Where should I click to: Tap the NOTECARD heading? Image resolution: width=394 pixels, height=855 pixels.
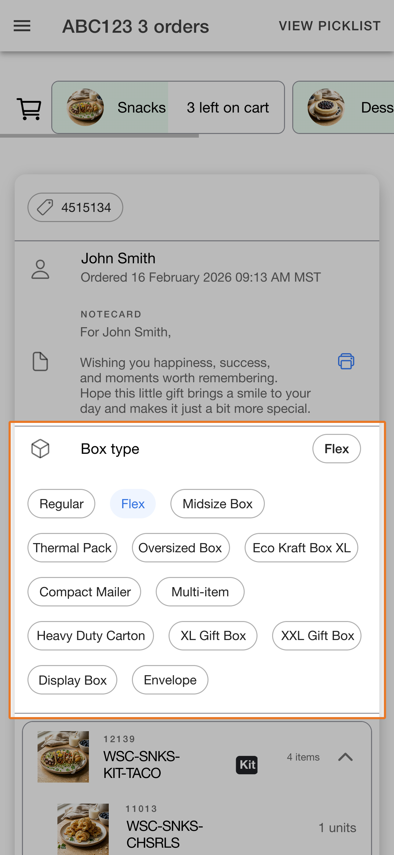pyautogui.click(x=111, y=314)
